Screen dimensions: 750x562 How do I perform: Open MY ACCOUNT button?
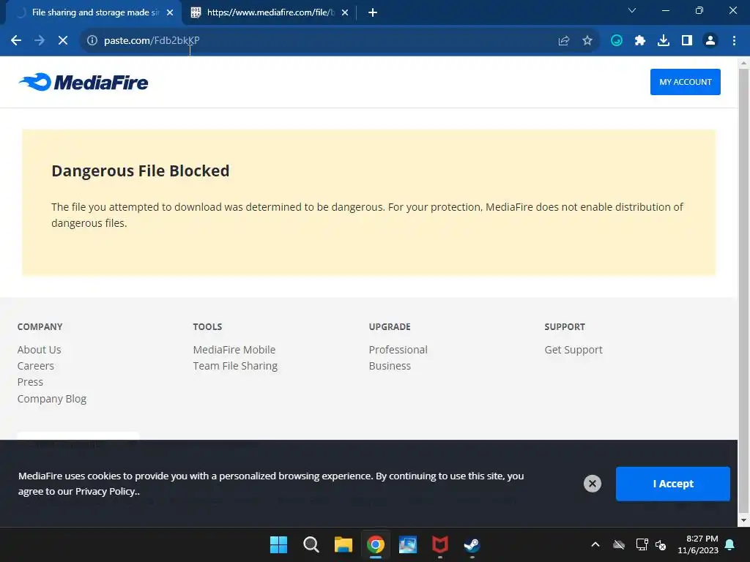pyautogui.click(x=685, y=82)
